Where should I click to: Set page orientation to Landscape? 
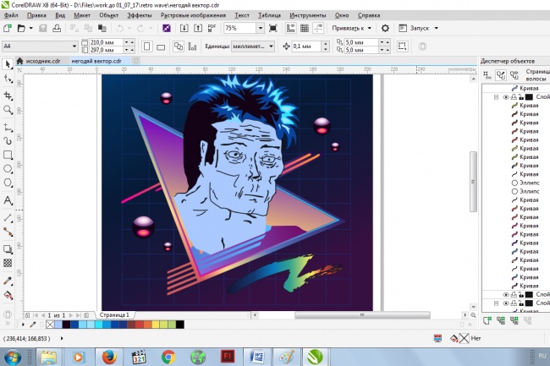[161, 46]
